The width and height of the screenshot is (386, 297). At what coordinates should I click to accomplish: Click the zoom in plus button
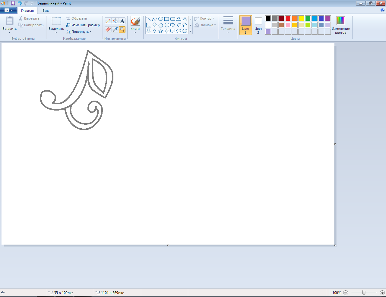(x=382, y=293)
